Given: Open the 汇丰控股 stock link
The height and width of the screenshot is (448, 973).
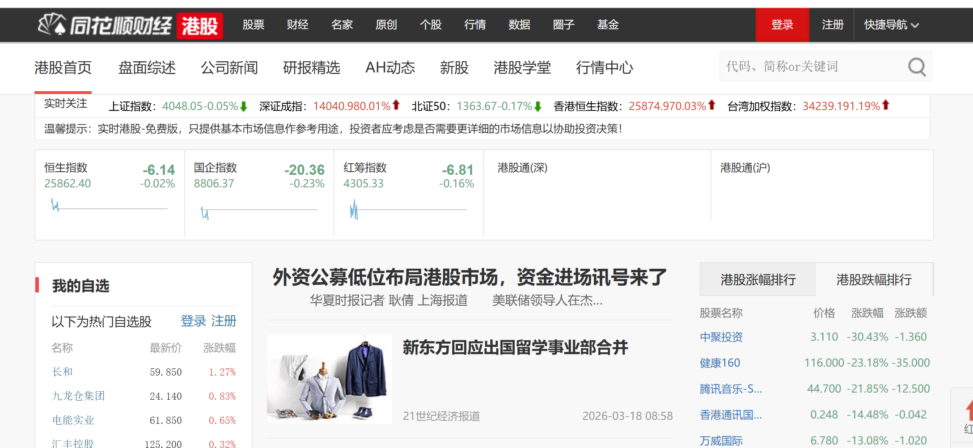Looking at the screenshot, I should point(73,444).
